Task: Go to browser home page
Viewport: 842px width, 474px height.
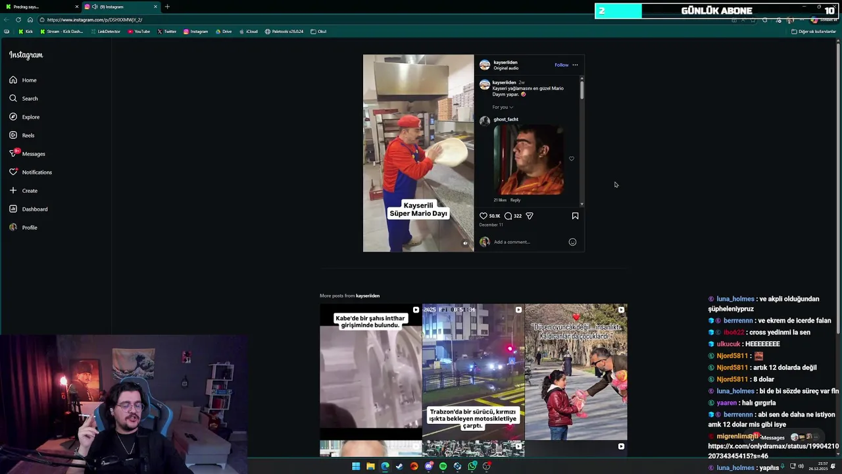Action: (30, 20)
